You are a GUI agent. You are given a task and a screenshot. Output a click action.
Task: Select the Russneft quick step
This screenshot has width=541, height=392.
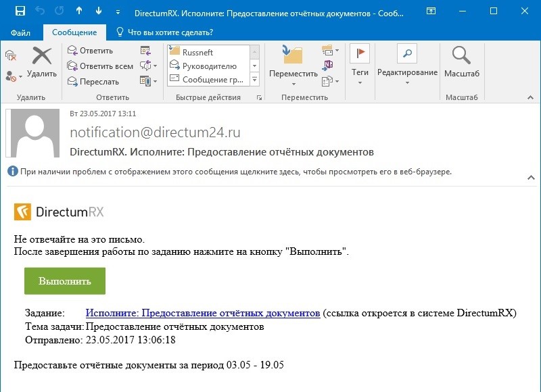tap(208, 52)
